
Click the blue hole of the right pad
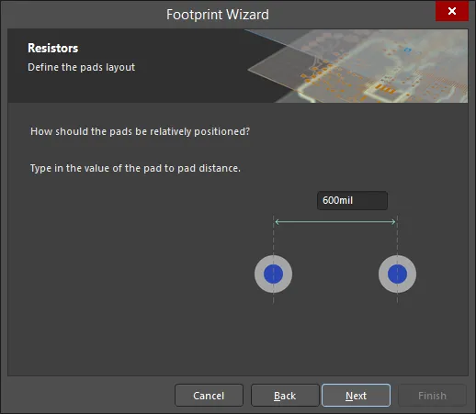pyautogui.click(x=397, y=274)
